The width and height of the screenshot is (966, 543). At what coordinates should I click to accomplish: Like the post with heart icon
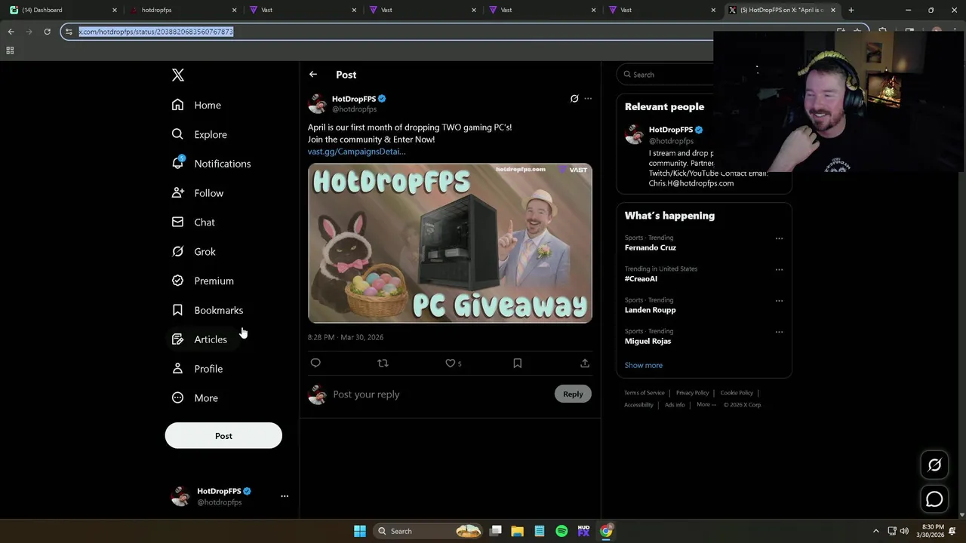(x=451, y=364)
